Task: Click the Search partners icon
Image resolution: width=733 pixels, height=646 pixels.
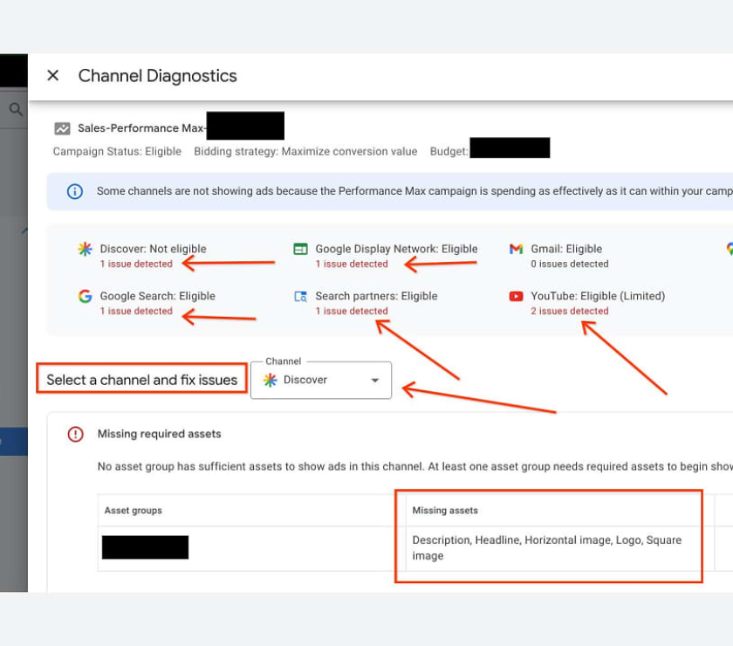Action: pyautogui.click(x=300, y=297)
